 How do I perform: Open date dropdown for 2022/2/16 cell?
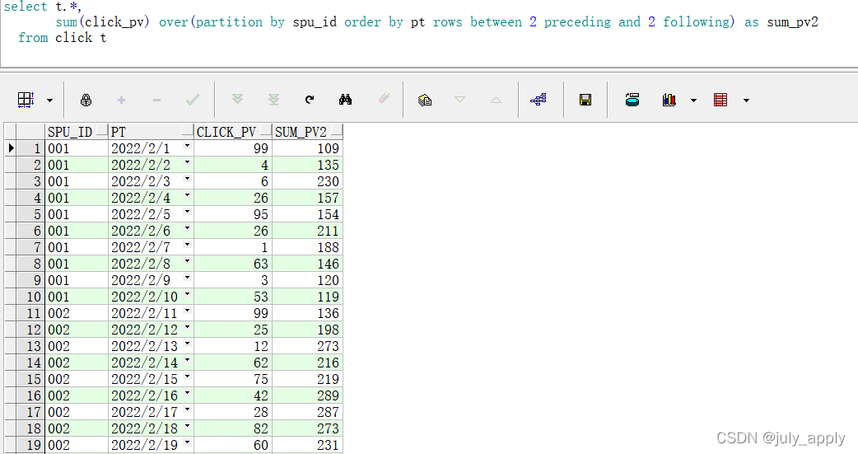tap(187, 393)
